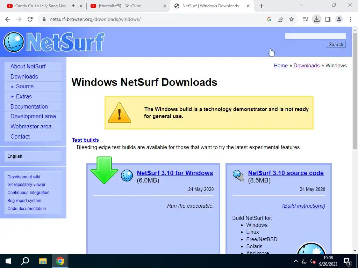The height and width of the screenshot is (268, 358).
Task: Reload the NetSurf downloads page
Action: 30,20
